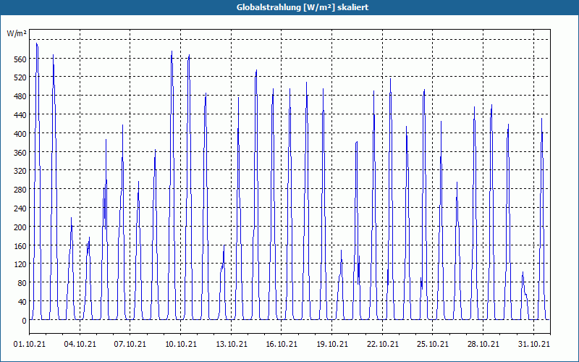Click the 16.10.21 date axis label
Screen dimensions: 579x362
coord(282,345)
